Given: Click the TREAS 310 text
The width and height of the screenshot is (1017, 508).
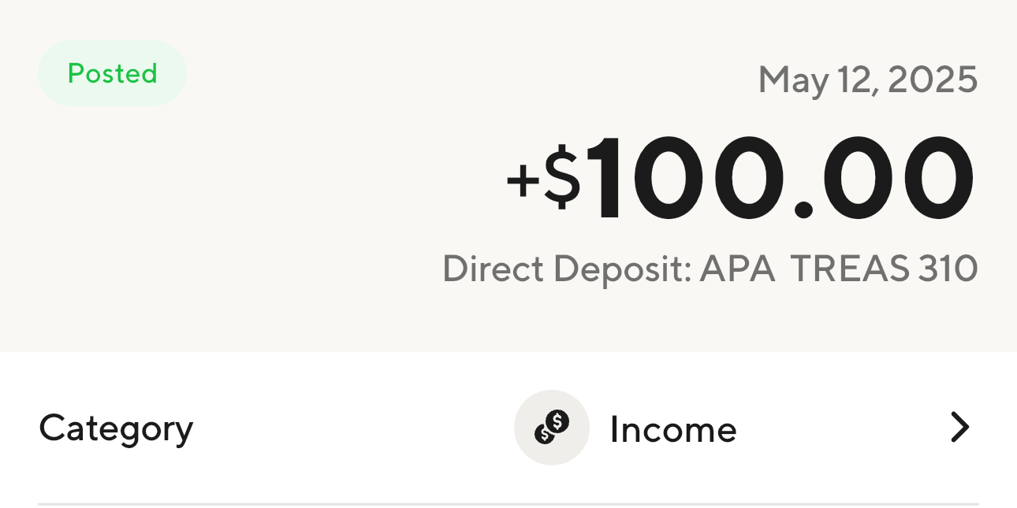Looking at the screenshot, I should tap(884, 269).
